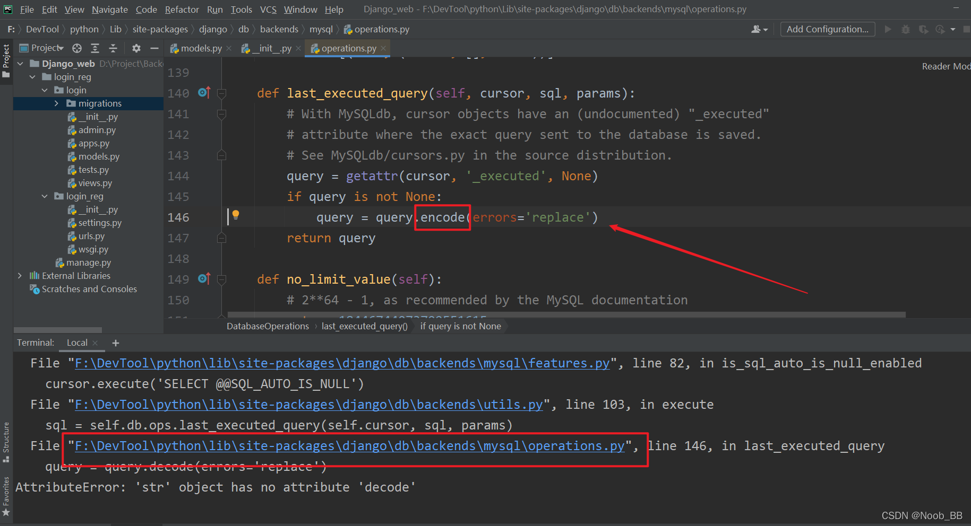Click line number 146 in gutter
This screenshot has height=526, width=971.
(178, 217)
